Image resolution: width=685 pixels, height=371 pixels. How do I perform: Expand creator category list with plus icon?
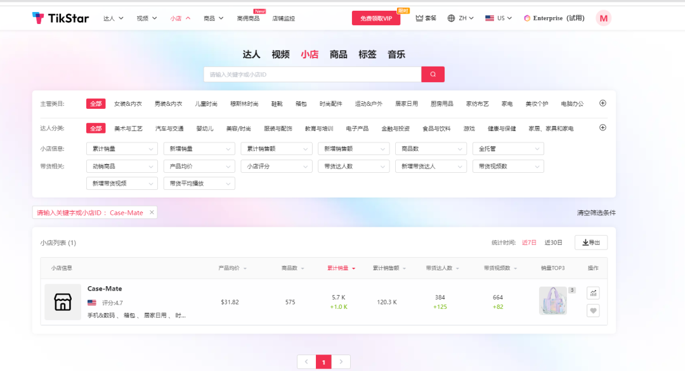click(x=603, y=127)
